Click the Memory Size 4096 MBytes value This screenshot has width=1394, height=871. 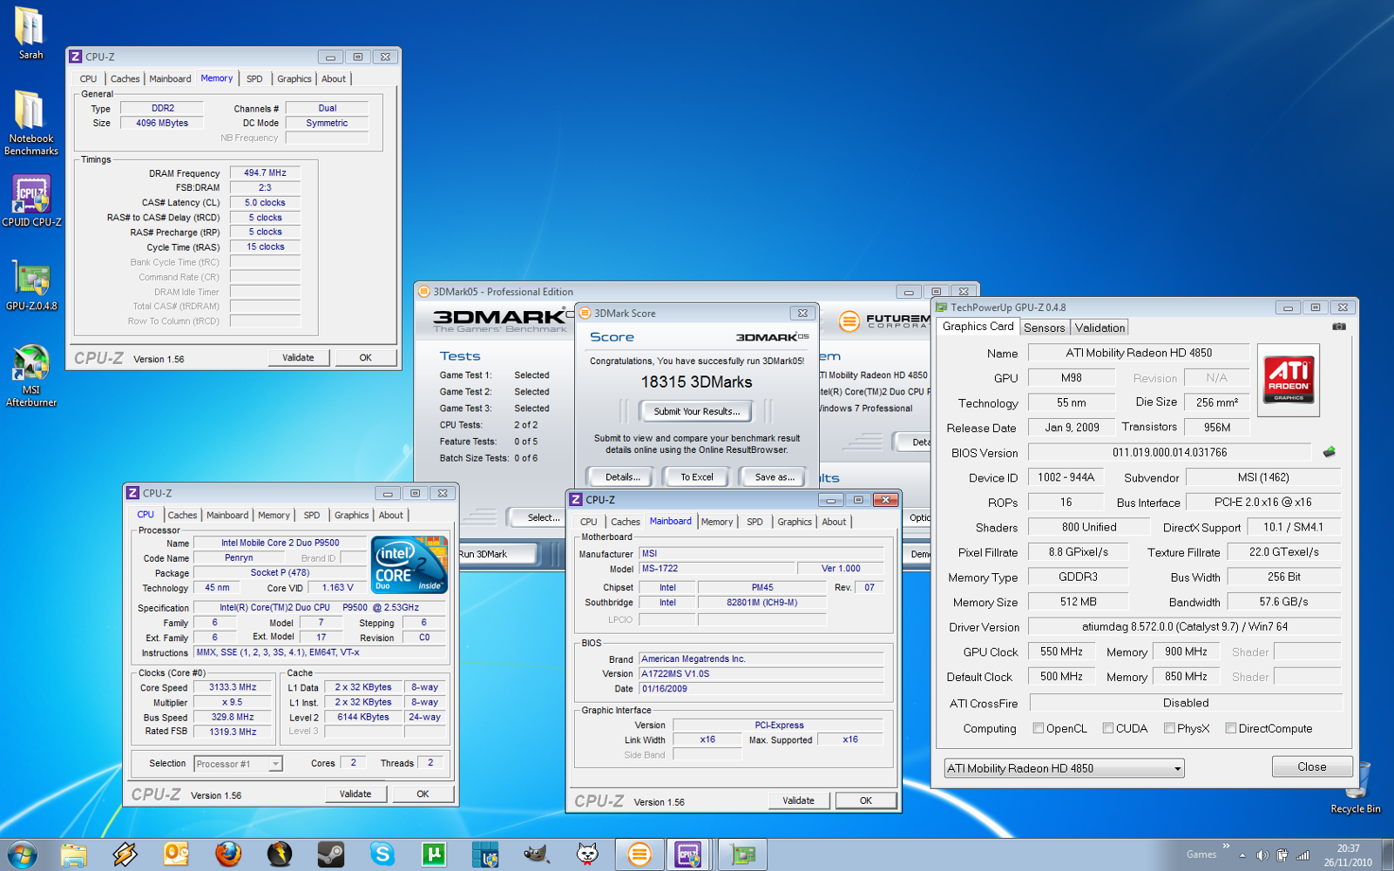(162, 123)
